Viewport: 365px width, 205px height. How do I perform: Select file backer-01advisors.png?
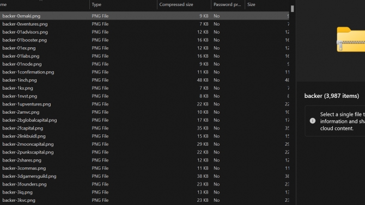25,32
